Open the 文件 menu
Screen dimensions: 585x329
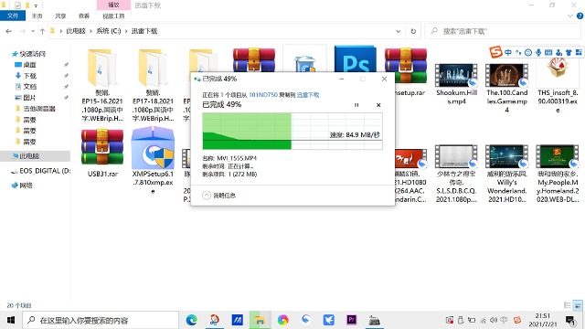13,16
